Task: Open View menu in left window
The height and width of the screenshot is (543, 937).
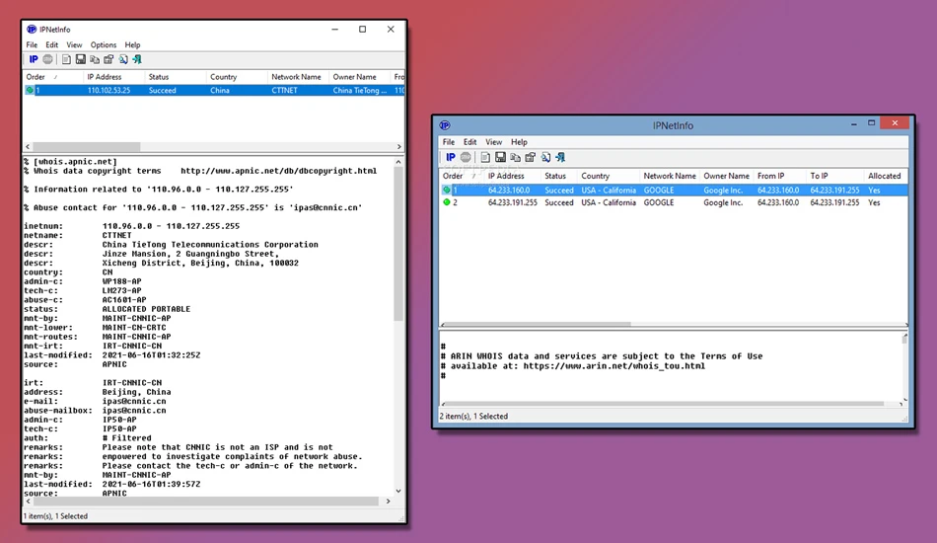Action: pyautogui.click(x=74, y=44)
